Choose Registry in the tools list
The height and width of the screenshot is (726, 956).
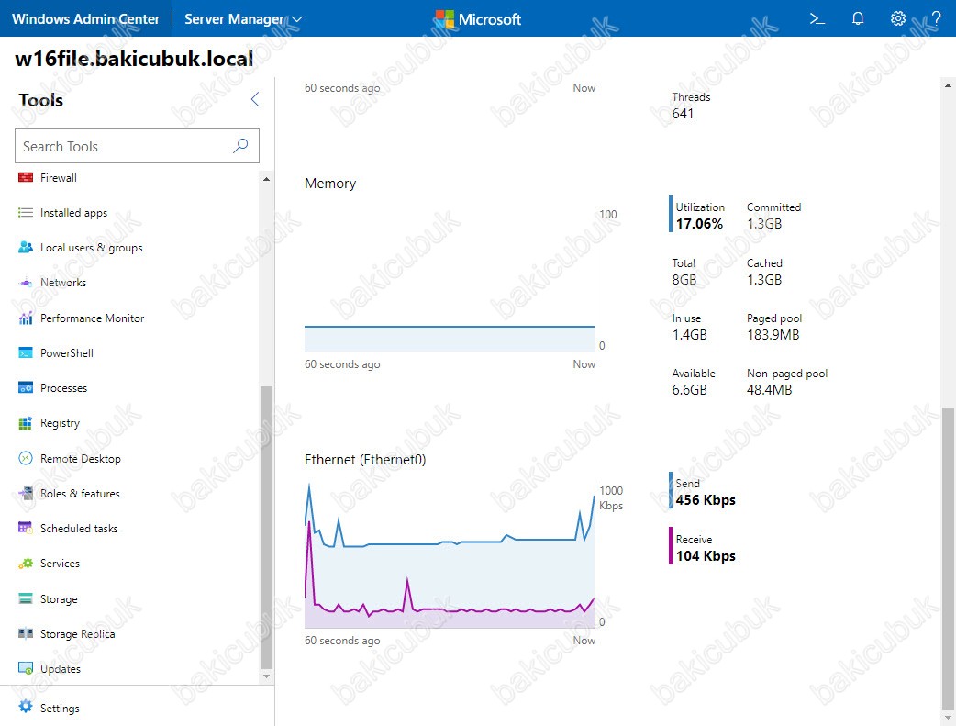[60, 423]
